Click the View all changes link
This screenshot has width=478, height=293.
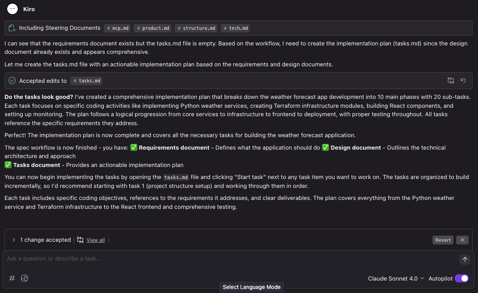(x=95, y=240)
